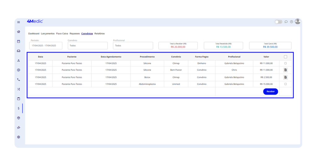Click the chat bubble icon in header
The width and height of the screenshot is (317, 166).
coord(286,22)
